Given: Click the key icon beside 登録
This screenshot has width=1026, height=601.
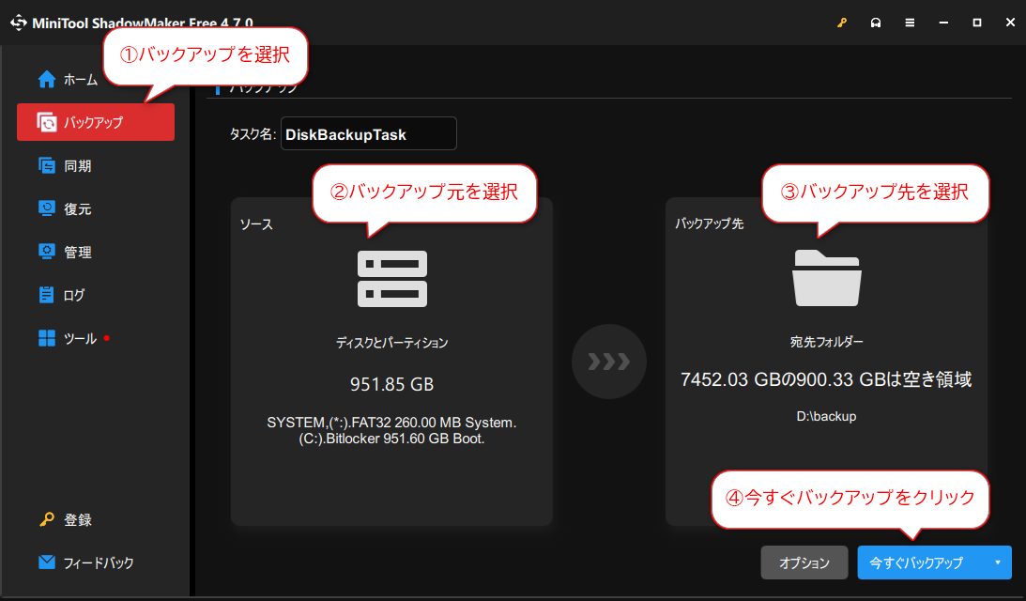Looking at the screenshot, I should coord(46,519).
